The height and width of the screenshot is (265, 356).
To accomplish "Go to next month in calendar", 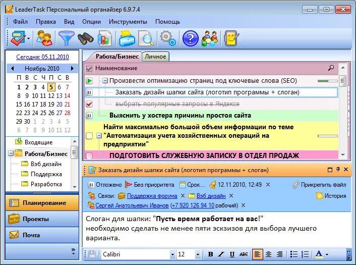I will click(x=72, y=68).
